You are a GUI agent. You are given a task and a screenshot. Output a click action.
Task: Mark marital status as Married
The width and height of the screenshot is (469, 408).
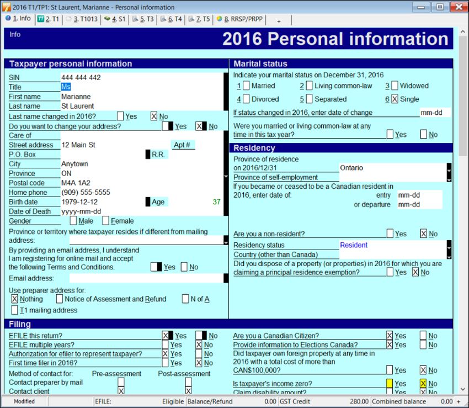click(246, 86)
